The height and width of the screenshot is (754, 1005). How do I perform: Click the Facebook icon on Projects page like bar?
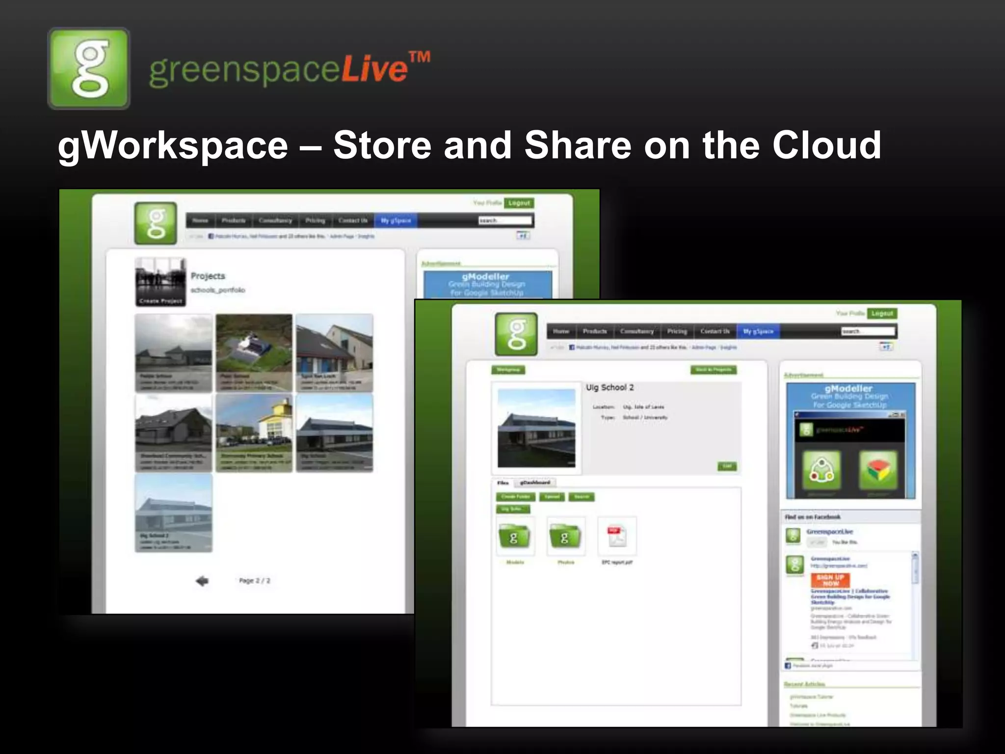coord(211,236)
